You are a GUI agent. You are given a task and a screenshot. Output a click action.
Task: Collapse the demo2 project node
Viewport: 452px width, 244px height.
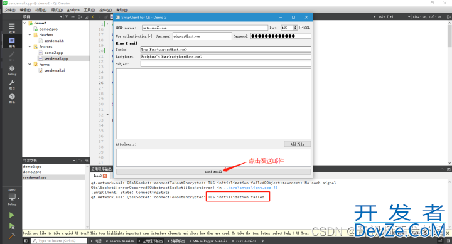point(24,23)
